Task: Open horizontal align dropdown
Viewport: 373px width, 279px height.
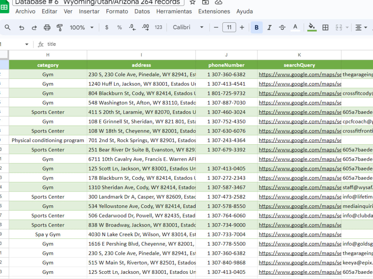Action: [361, 28]
